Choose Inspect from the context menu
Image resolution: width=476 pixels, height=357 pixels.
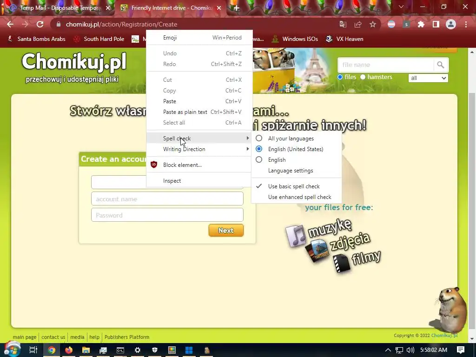199,181
